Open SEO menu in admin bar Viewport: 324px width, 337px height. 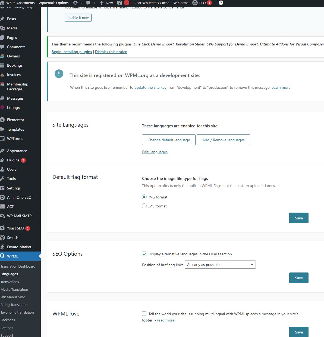click(202, 3)
